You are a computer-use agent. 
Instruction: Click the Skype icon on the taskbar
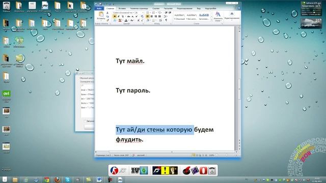pyautogui.click(x=67, y=179)
